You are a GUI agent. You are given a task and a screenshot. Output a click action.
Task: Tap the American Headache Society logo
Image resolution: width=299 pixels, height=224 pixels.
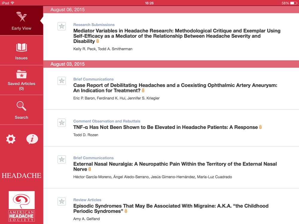click(x=22, y=206)
